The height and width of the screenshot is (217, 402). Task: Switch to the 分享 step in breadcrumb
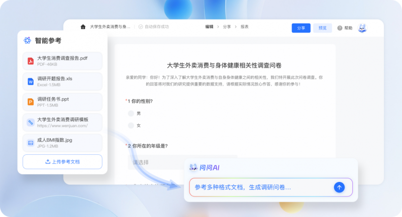227,27
